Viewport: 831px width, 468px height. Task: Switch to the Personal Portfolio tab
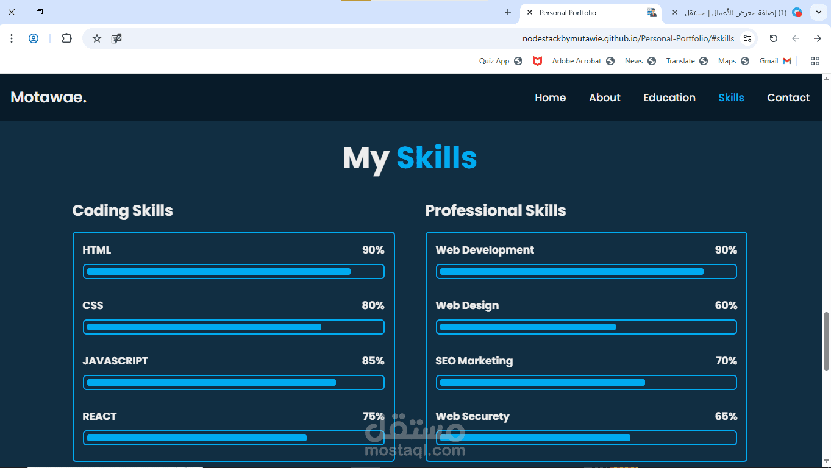tap(591, 13)
